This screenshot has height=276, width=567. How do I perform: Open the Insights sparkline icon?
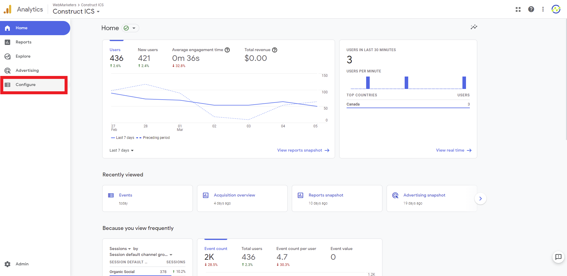pyautogui.click(x=474, y=27)
